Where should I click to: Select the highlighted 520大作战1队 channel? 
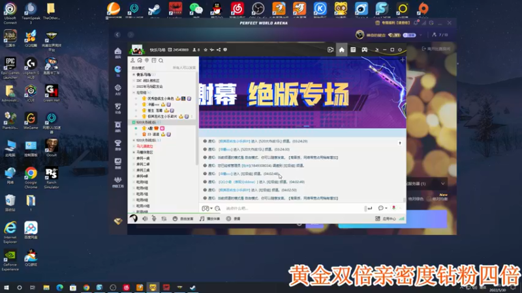[162, 122]
